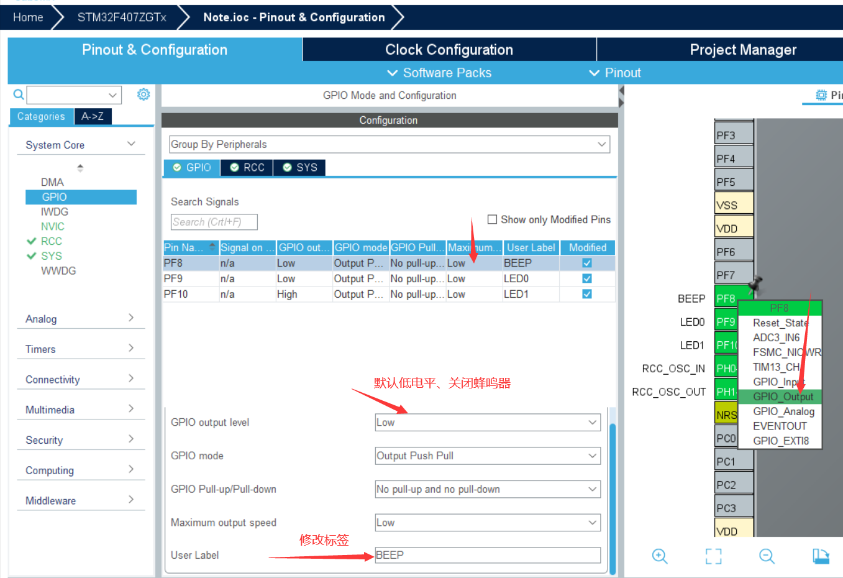Click the PF8 pin on the chip
Viewport: 843px width, 578px height.
click(x=726, y=298)
